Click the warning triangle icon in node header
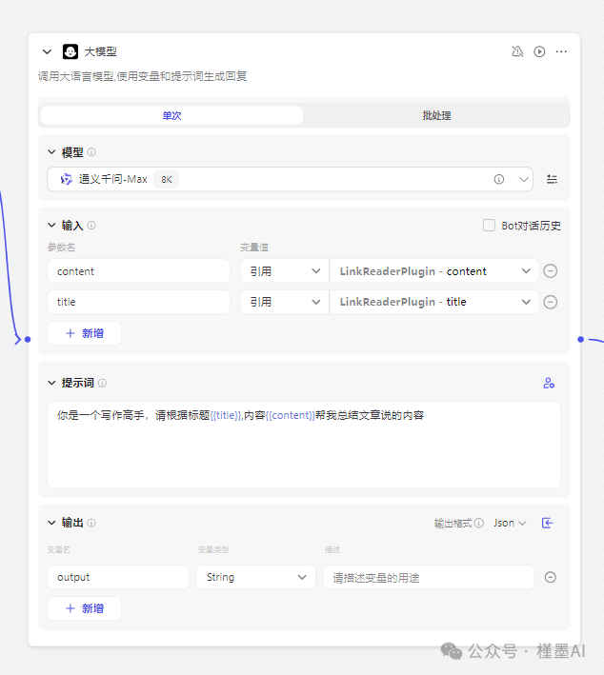Image resolution: width=604 pixels, height=675 pixels. coord(517,51)
